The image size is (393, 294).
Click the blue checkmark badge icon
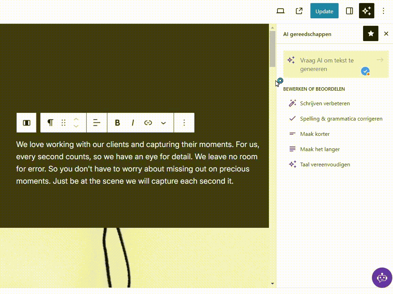click(x=365, y=71)
